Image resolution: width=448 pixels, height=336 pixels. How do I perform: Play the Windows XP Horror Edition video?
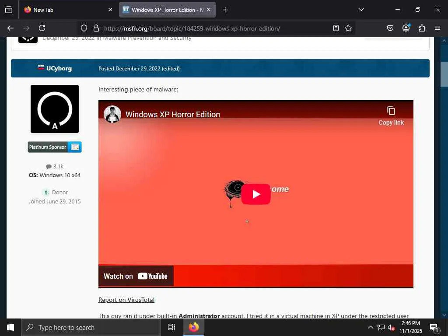click(x=256, y=194)
